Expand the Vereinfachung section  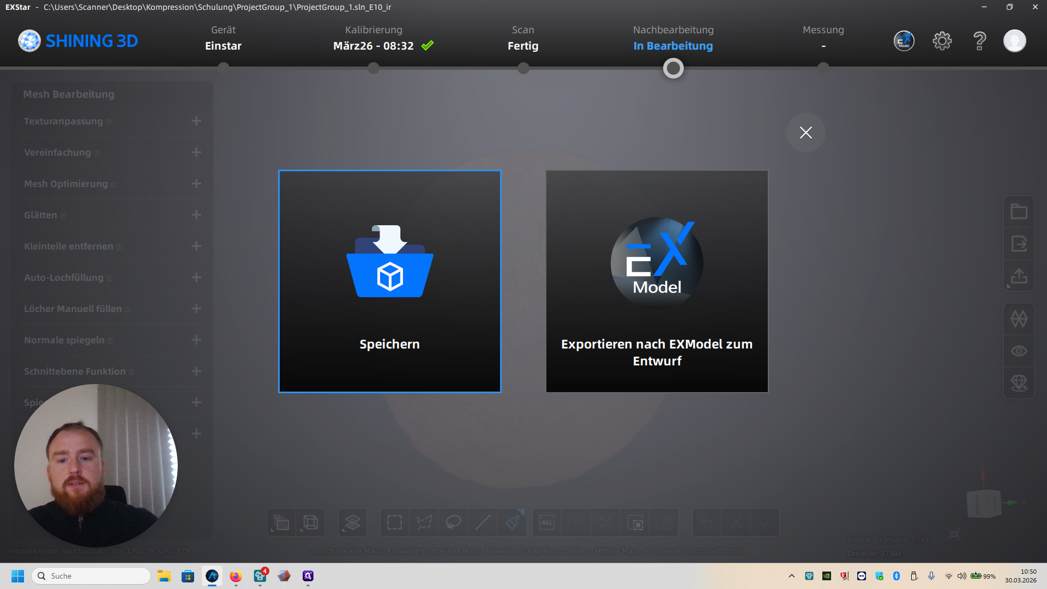point(196,152)
